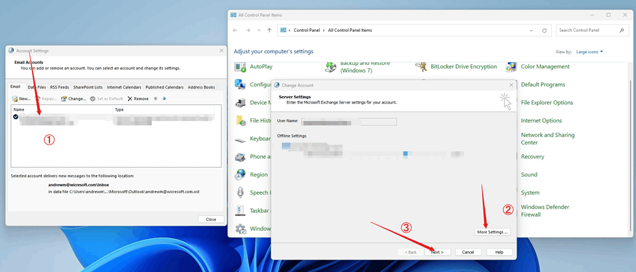Open Sound link in Control Panel
The height and width of the screenshot is (272, 636).
[529, 174]
